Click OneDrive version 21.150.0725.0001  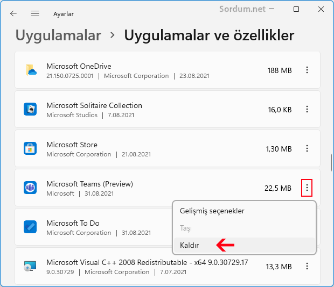coord(70,76)
